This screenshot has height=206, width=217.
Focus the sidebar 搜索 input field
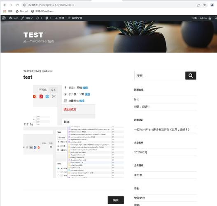(x=160, y=75)
